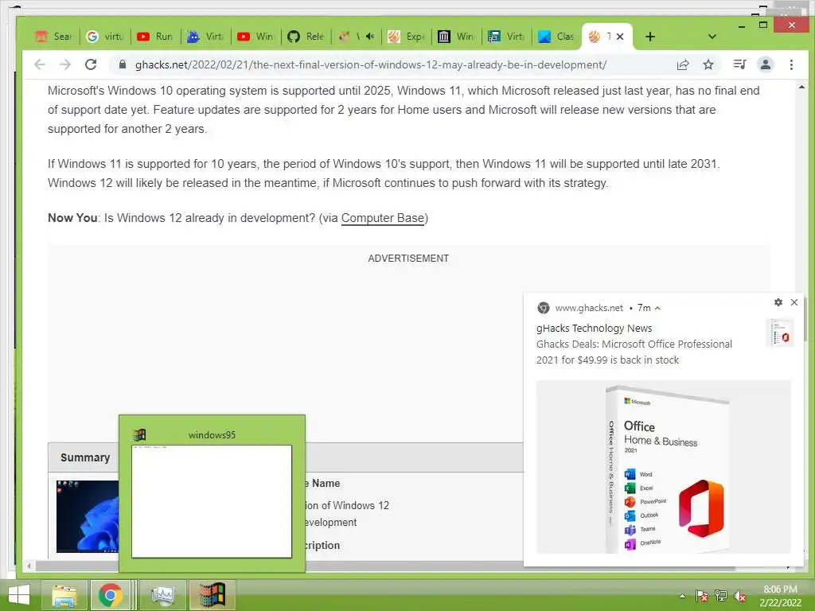Open the performance monitor taskbar icon
815x611 pixels.
[x=162, y=595]
